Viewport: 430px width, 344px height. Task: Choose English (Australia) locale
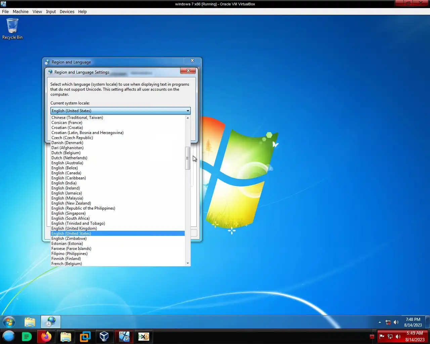coord(118,163)
